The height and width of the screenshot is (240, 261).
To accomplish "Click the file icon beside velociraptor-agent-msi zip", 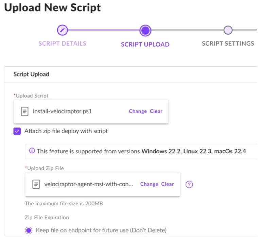I will click(x=36, y=184).
